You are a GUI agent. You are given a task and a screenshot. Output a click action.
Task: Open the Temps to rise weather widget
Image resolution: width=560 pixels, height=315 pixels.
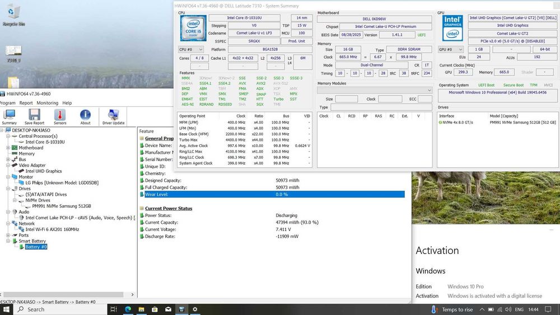451,309
